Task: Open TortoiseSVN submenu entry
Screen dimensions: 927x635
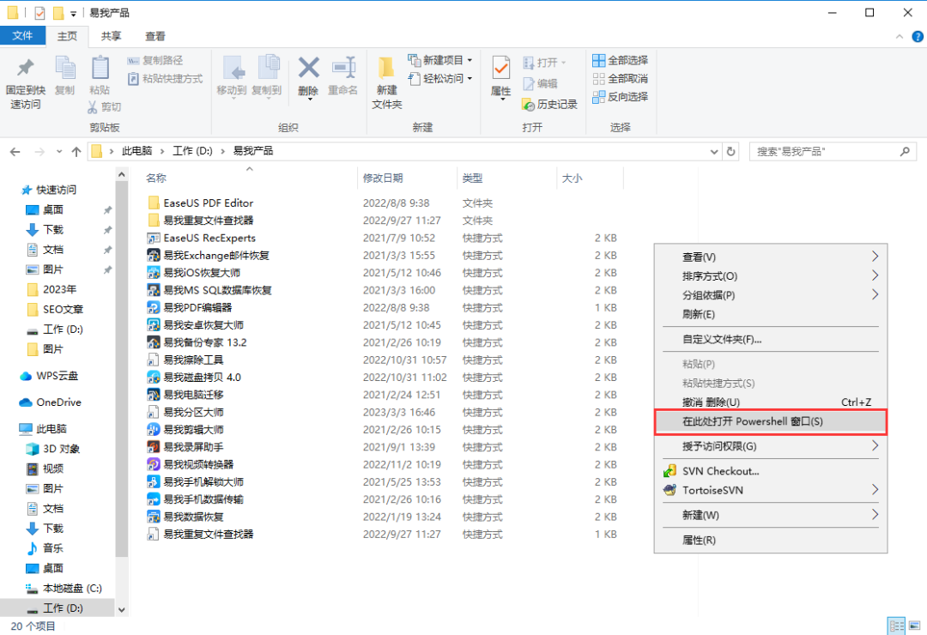Action: 770,490
